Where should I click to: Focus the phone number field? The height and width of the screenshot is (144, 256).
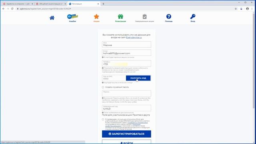126,64
